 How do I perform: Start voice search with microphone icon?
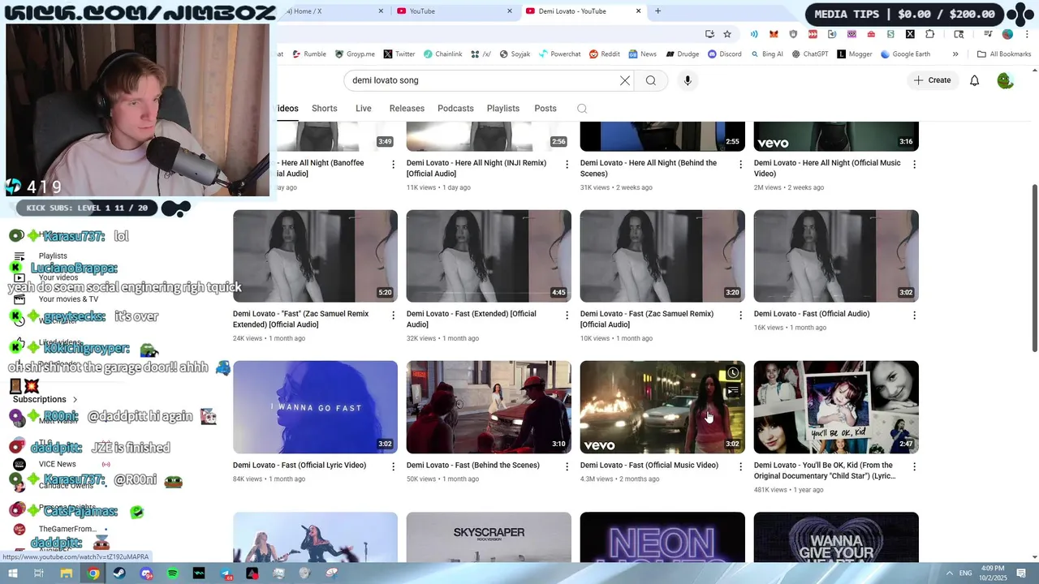(x=688, y=80)
